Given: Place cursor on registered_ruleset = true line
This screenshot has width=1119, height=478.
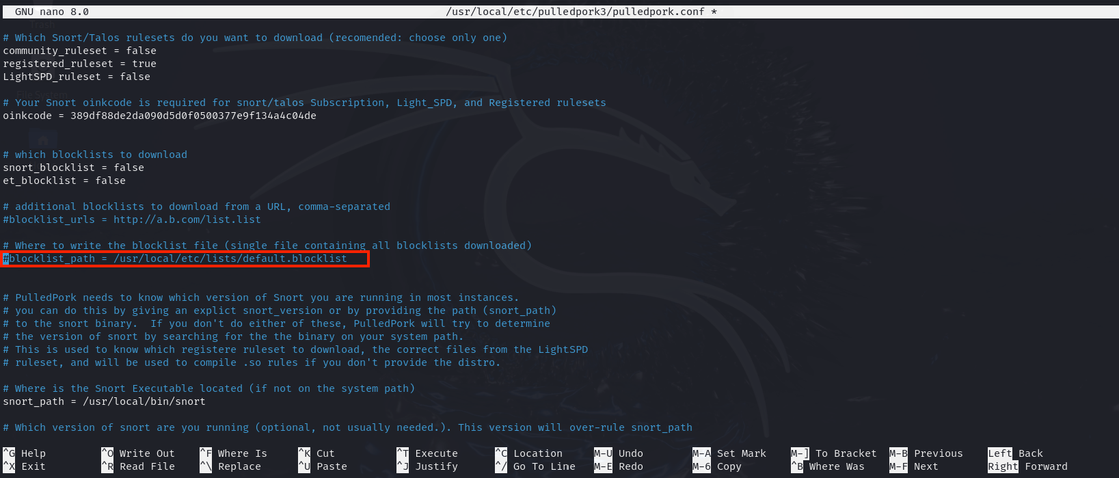Looking at the screenshot, I should 80,64.
